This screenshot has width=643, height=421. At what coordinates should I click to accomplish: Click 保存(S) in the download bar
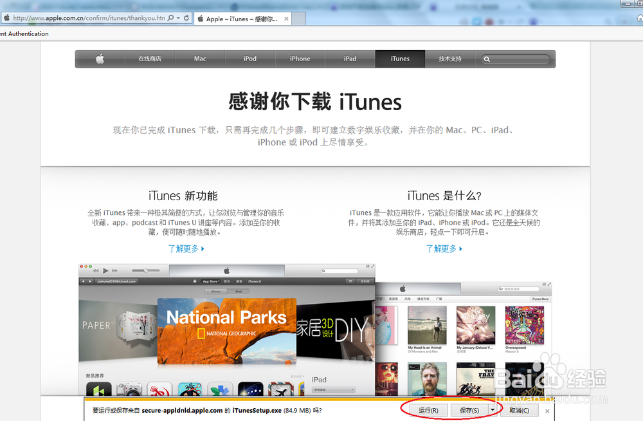tap(469, 410)
